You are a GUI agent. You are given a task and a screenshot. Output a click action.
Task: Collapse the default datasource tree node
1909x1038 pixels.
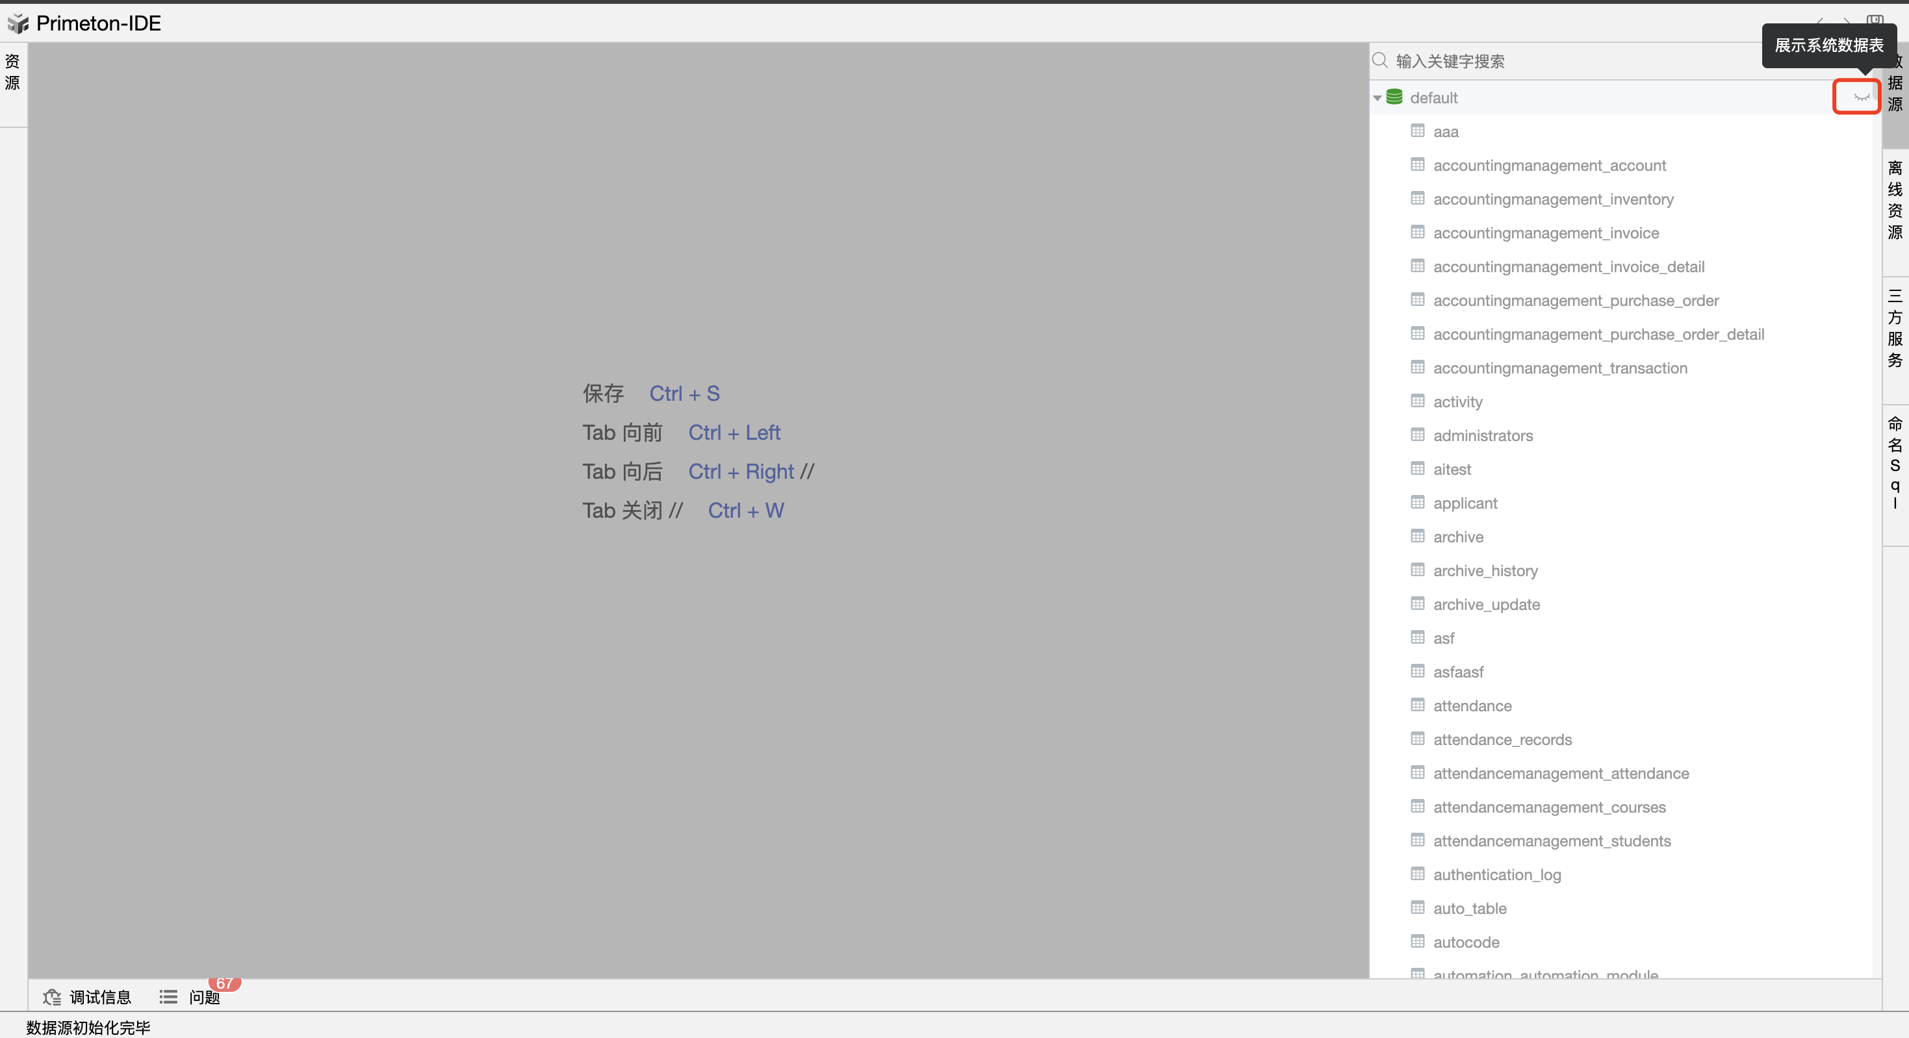click(x=1377, y=98)
